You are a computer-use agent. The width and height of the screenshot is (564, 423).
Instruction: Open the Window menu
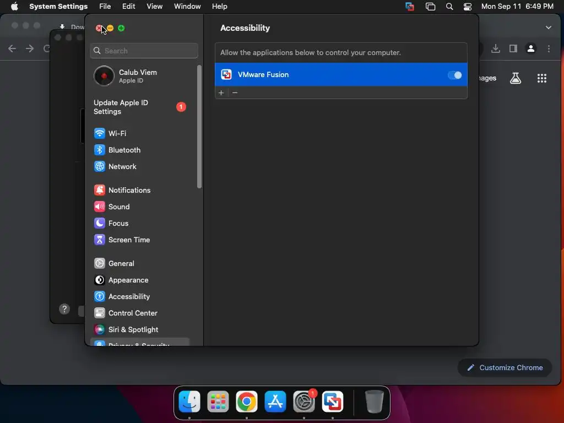(x=187, y=7)
